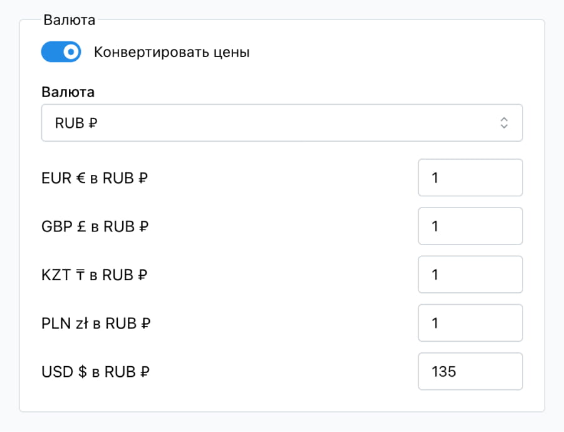Click the «Валюта» group legend label
The height and width of the screenshot is (432, 564).
click(69, 19)
